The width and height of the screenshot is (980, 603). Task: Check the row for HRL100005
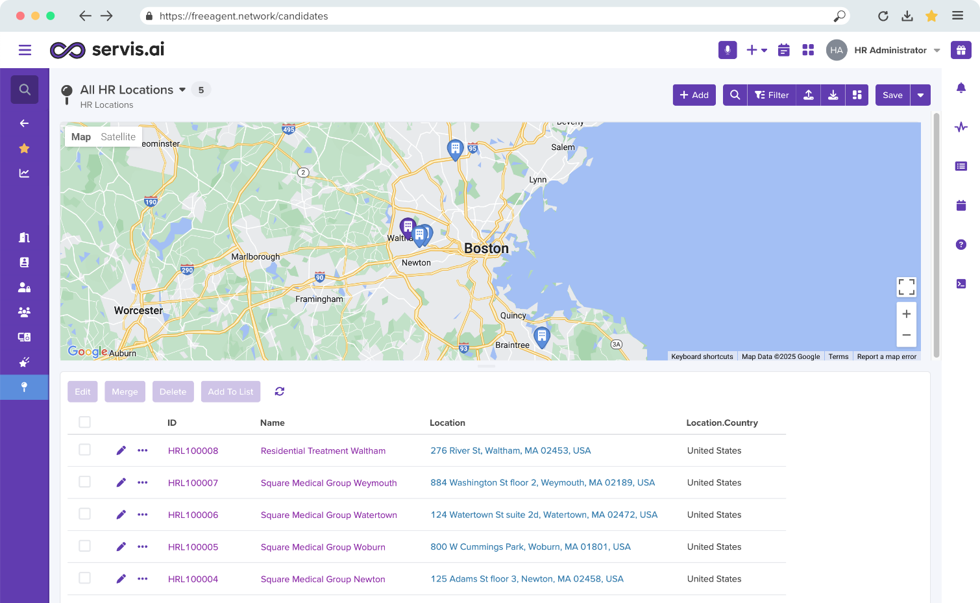(84, 546)
